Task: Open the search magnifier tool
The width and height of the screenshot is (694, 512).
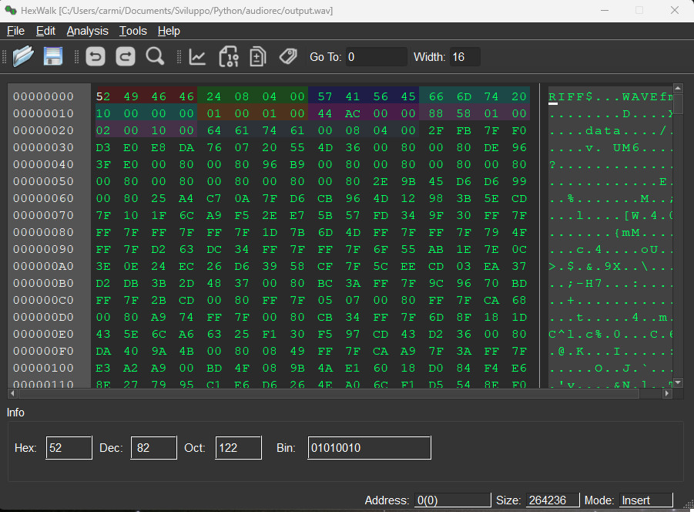Action: coord(155,57)
